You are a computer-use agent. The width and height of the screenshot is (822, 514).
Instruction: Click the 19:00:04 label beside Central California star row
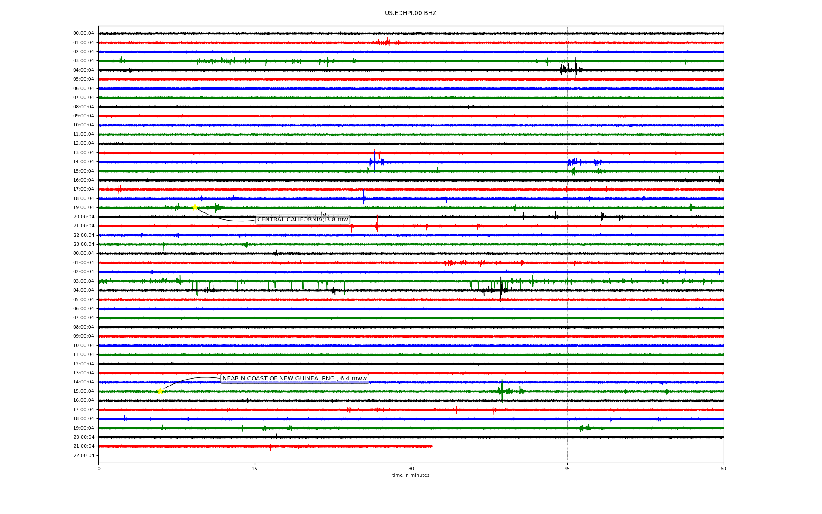click(83, 208)
